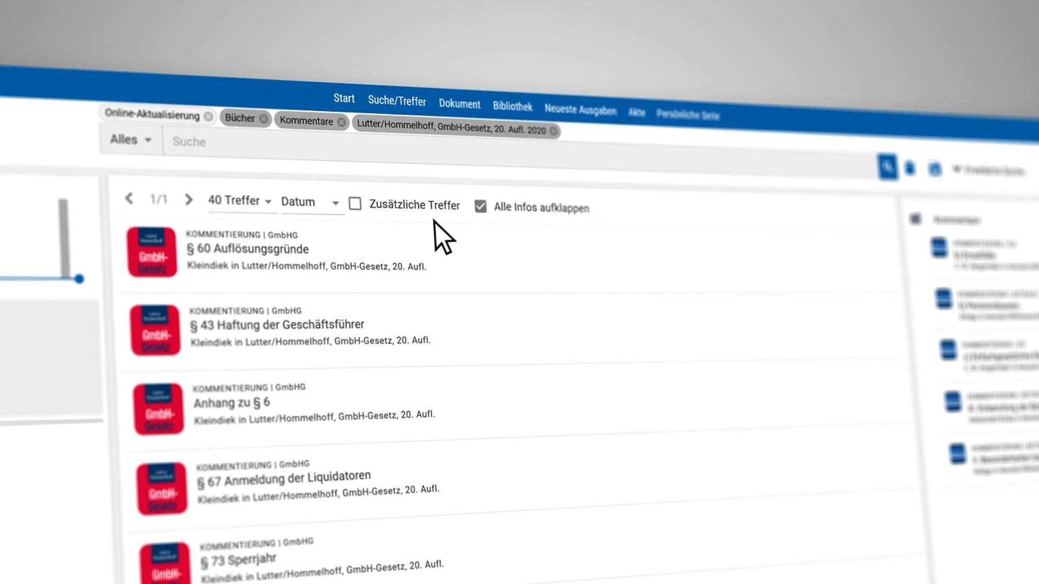Open § 43 Haftung der Geschäftsführer result
Image resolution: width=1039 pixels, height=584 pixels.
277,325
